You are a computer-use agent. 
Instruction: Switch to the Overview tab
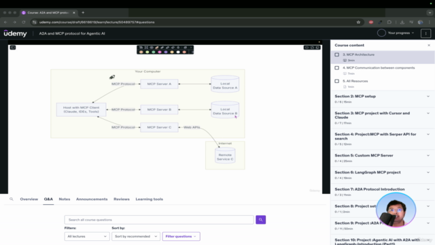pyautogui.click(x=29, y=199)
